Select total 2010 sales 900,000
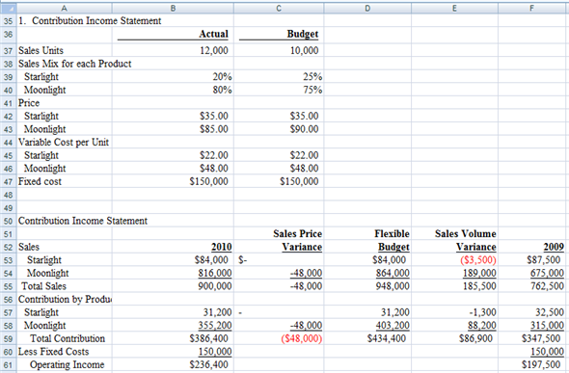 [215, 286]
